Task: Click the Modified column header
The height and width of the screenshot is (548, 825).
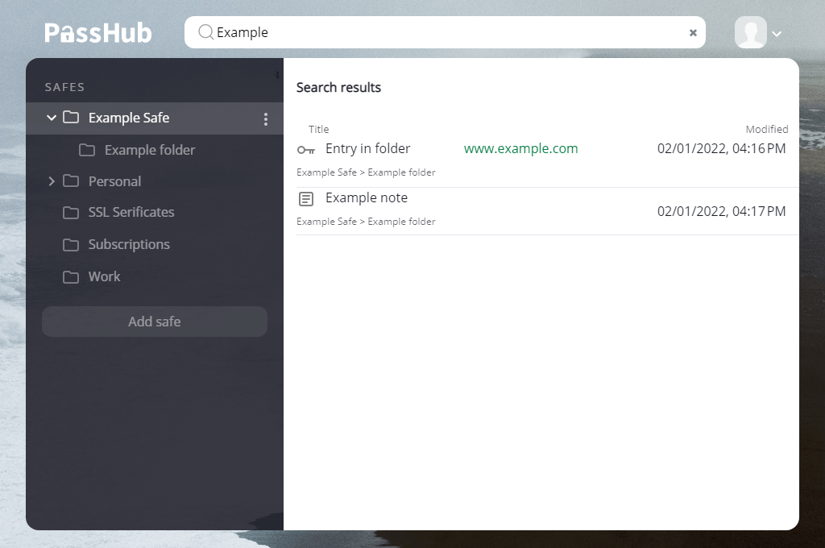Action: (x=767, y=129)
